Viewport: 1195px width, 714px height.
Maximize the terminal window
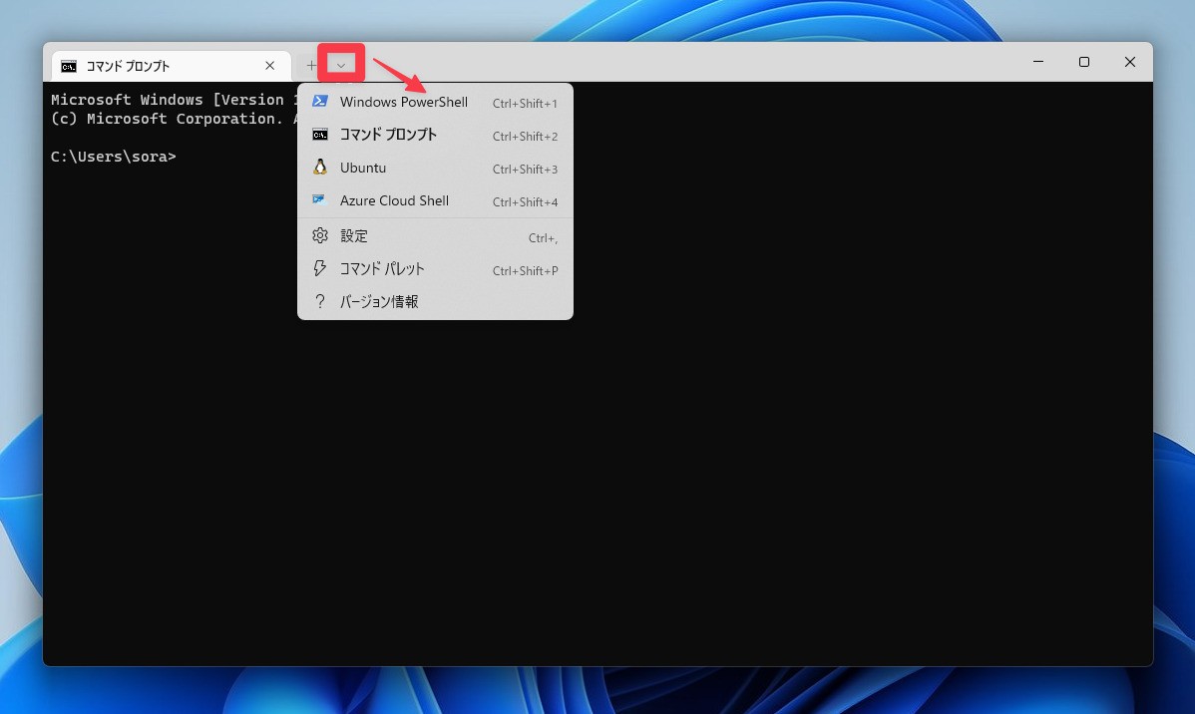tap(1083, 62)
